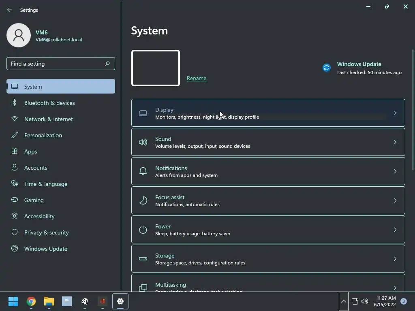Viewport: 415px width, 311px height.
Task: Click the VM6@collabnet.local email text
Action: (59, 40)
